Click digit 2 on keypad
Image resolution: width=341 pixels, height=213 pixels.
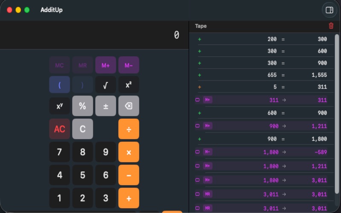(83, 198)
